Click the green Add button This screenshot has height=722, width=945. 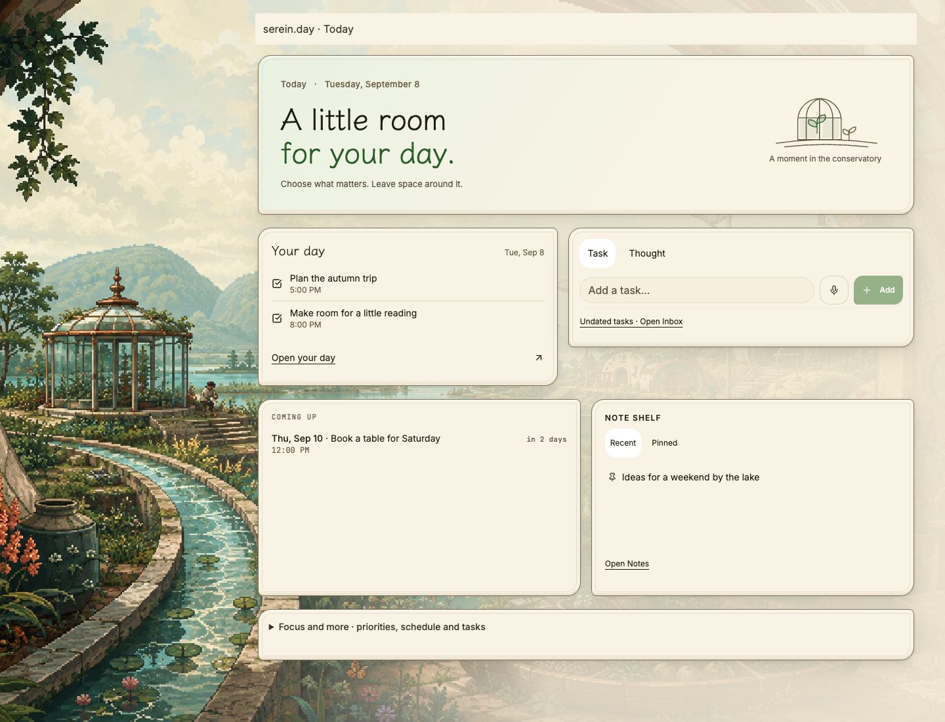[x=878, y=290]
